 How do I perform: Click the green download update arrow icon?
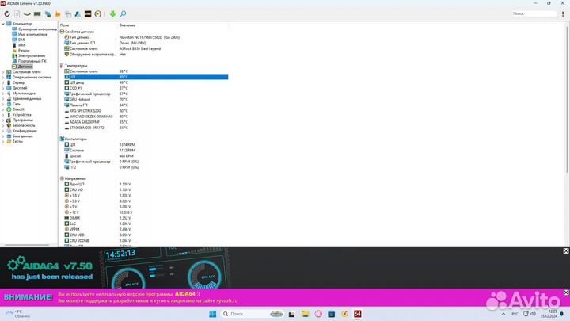click(x=112, y=14)
